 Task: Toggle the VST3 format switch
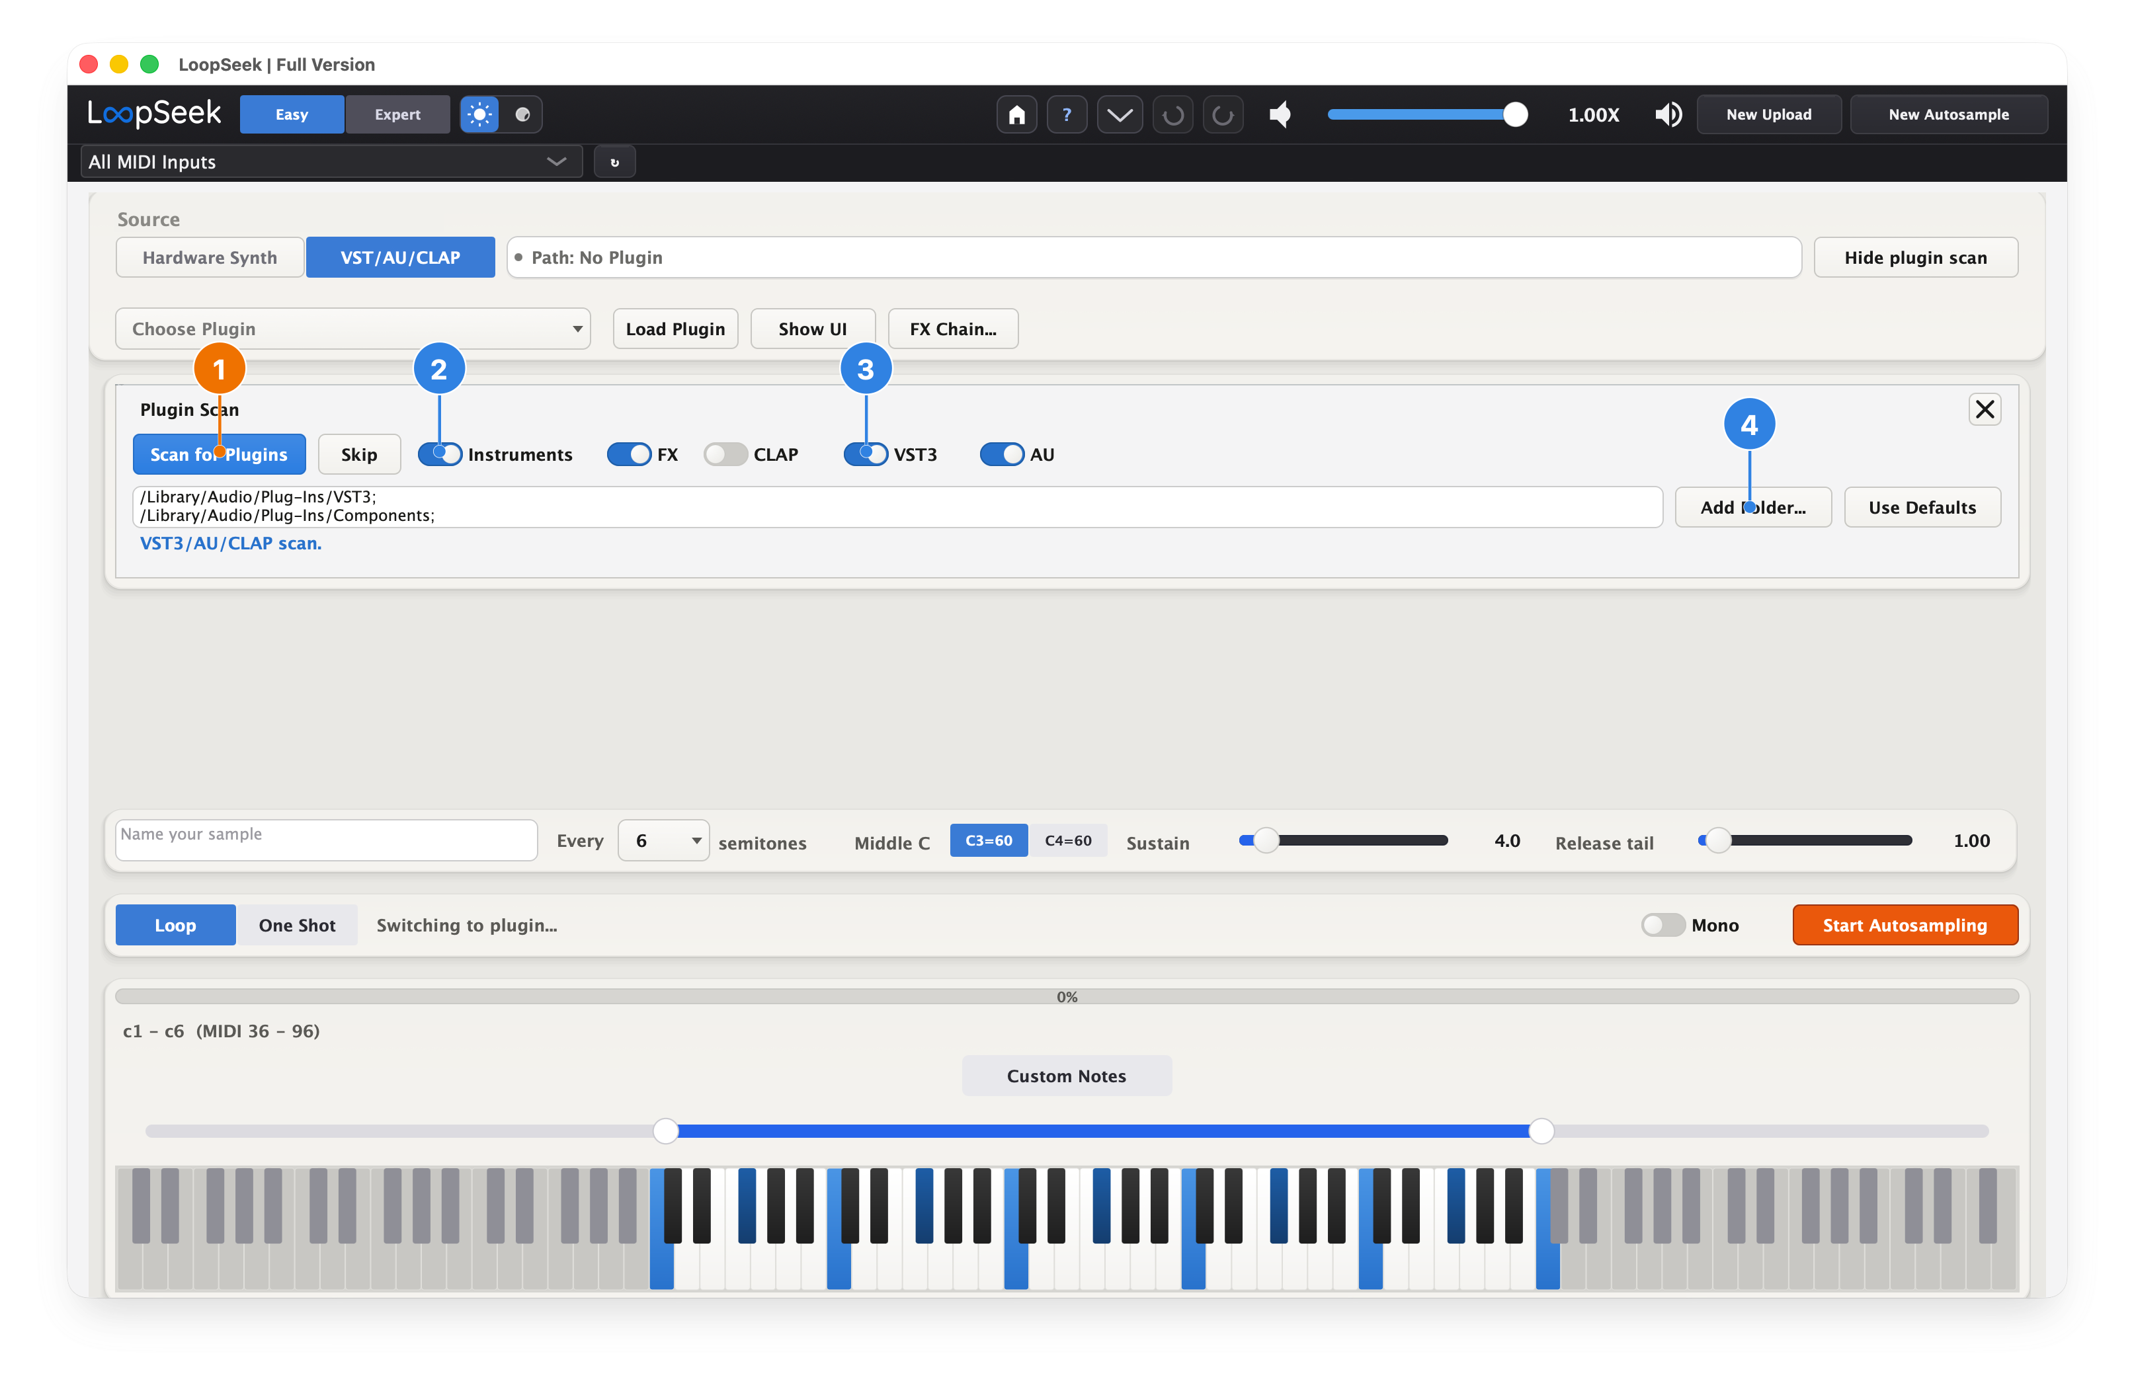pyautogui.click(x=866, y=454)
